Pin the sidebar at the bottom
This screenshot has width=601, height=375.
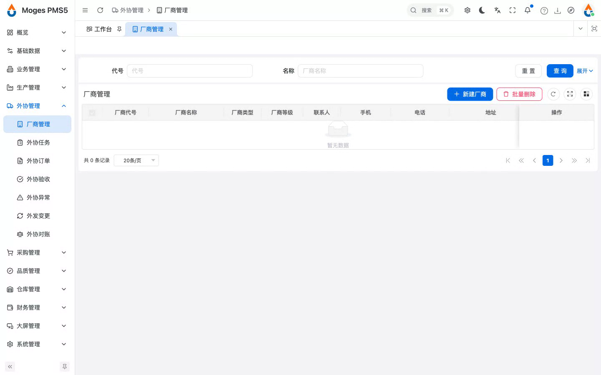(65, 367)
